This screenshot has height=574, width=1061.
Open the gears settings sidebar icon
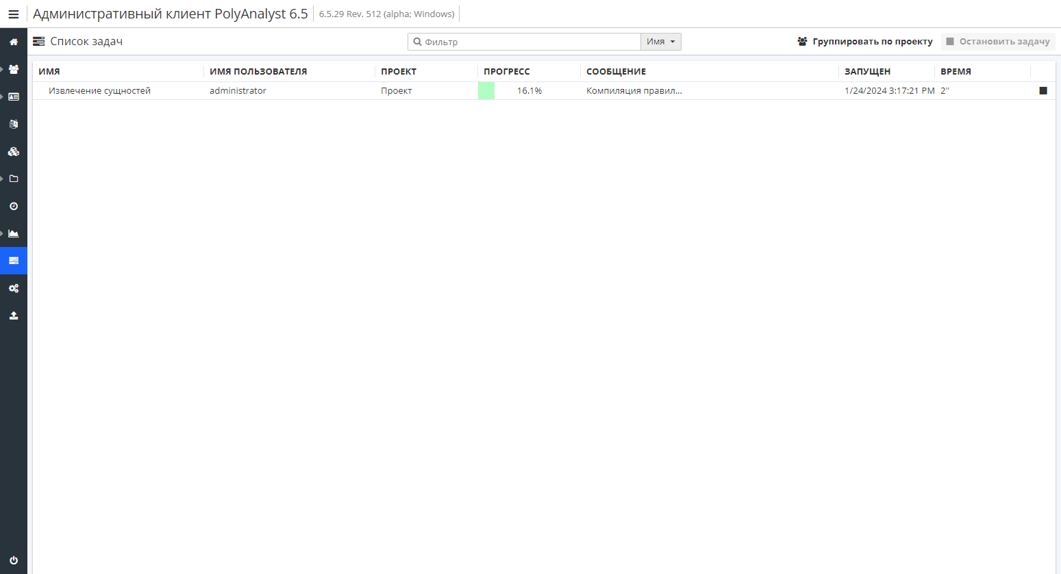tap(14, 288)
